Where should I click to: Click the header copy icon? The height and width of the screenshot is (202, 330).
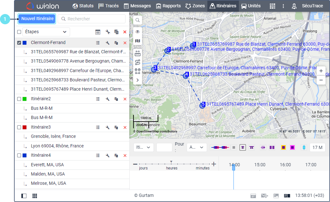pyautogui.click(x=116, y=32)
